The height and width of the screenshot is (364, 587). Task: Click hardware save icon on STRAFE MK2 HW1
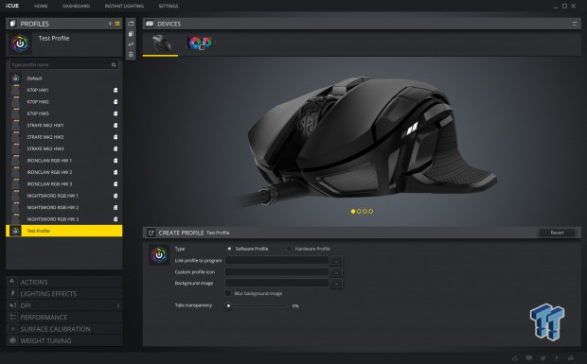pyautogui.click(x=116, y=125)
